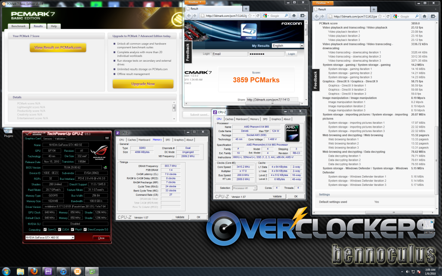Image resolution: width=442 pixels, height=276 pixels.
Task: Enable the CUDA checkbox in GPU-Z
Action: (x=59, y=230)
